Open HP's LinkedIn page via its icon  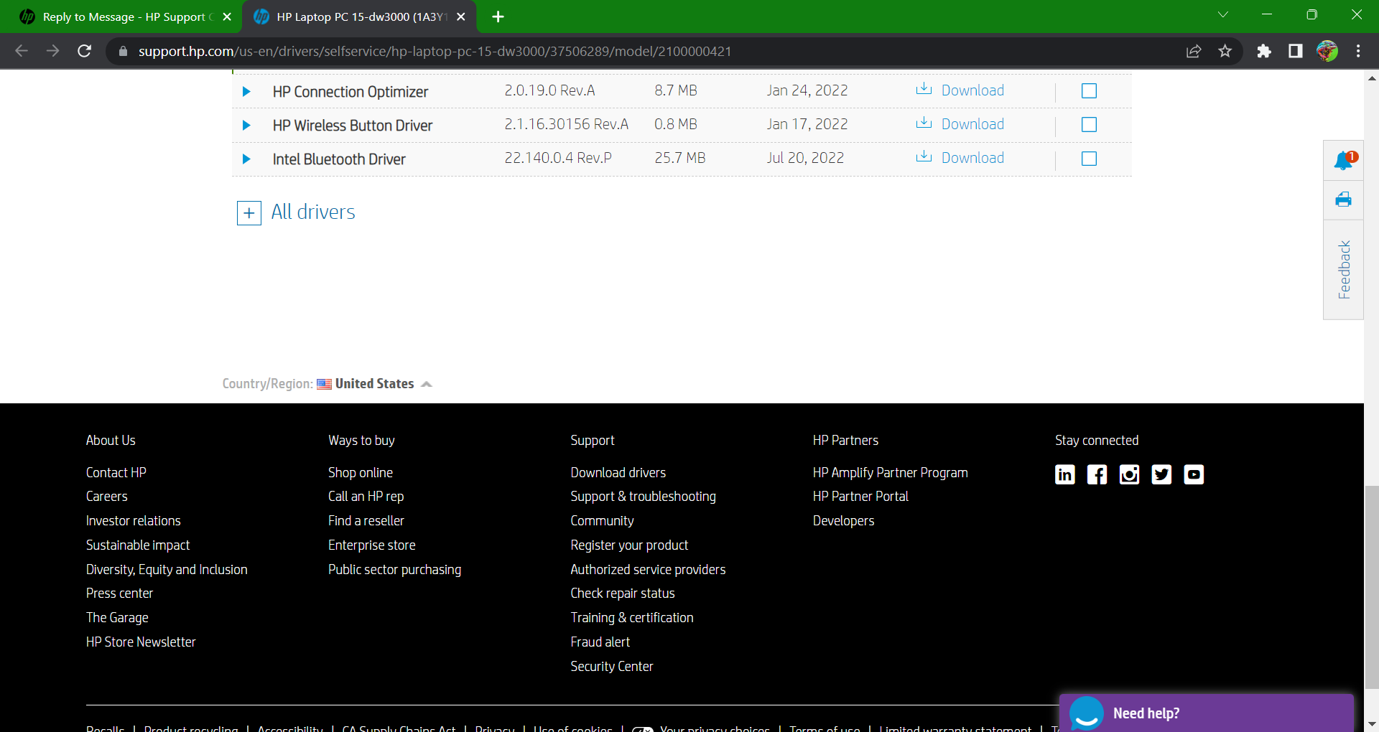[x=1065, y=474]
